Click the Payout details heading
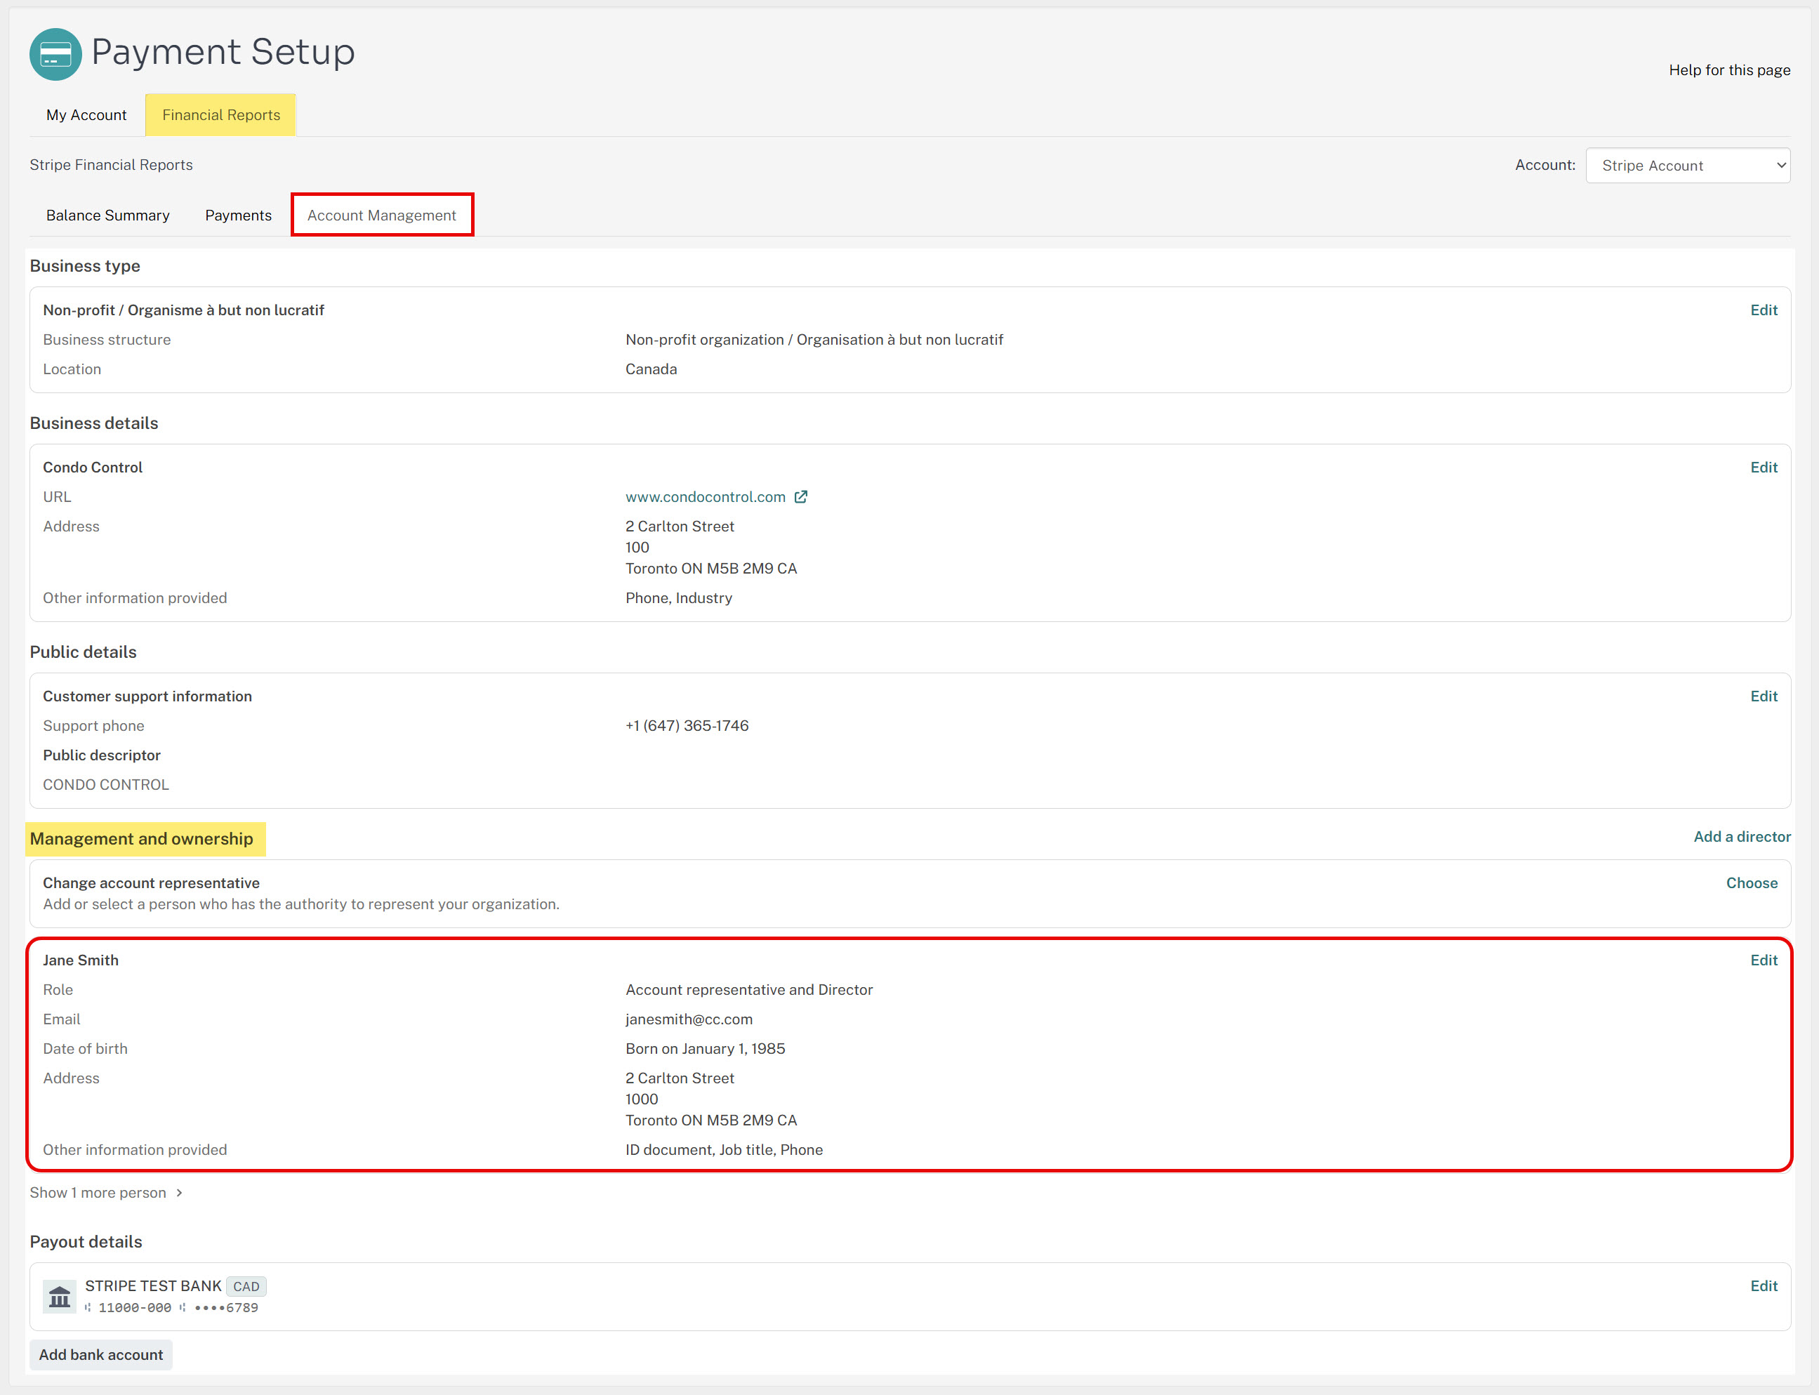The height and width of the screenshot is (1395, 1819). pyautogui.click(x=86, y=1241)
